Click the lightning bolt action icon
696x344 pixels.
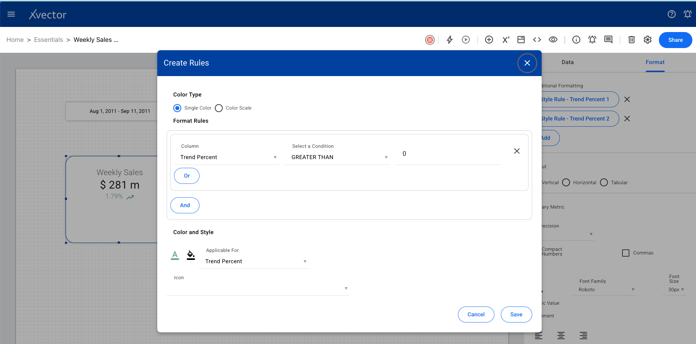[450, 40]
